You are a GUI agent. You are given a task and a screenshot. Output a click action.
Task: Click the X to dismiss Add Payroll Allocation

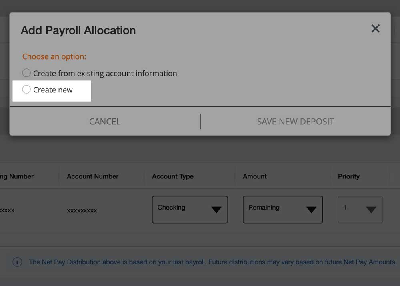click(x=375, y=28)
